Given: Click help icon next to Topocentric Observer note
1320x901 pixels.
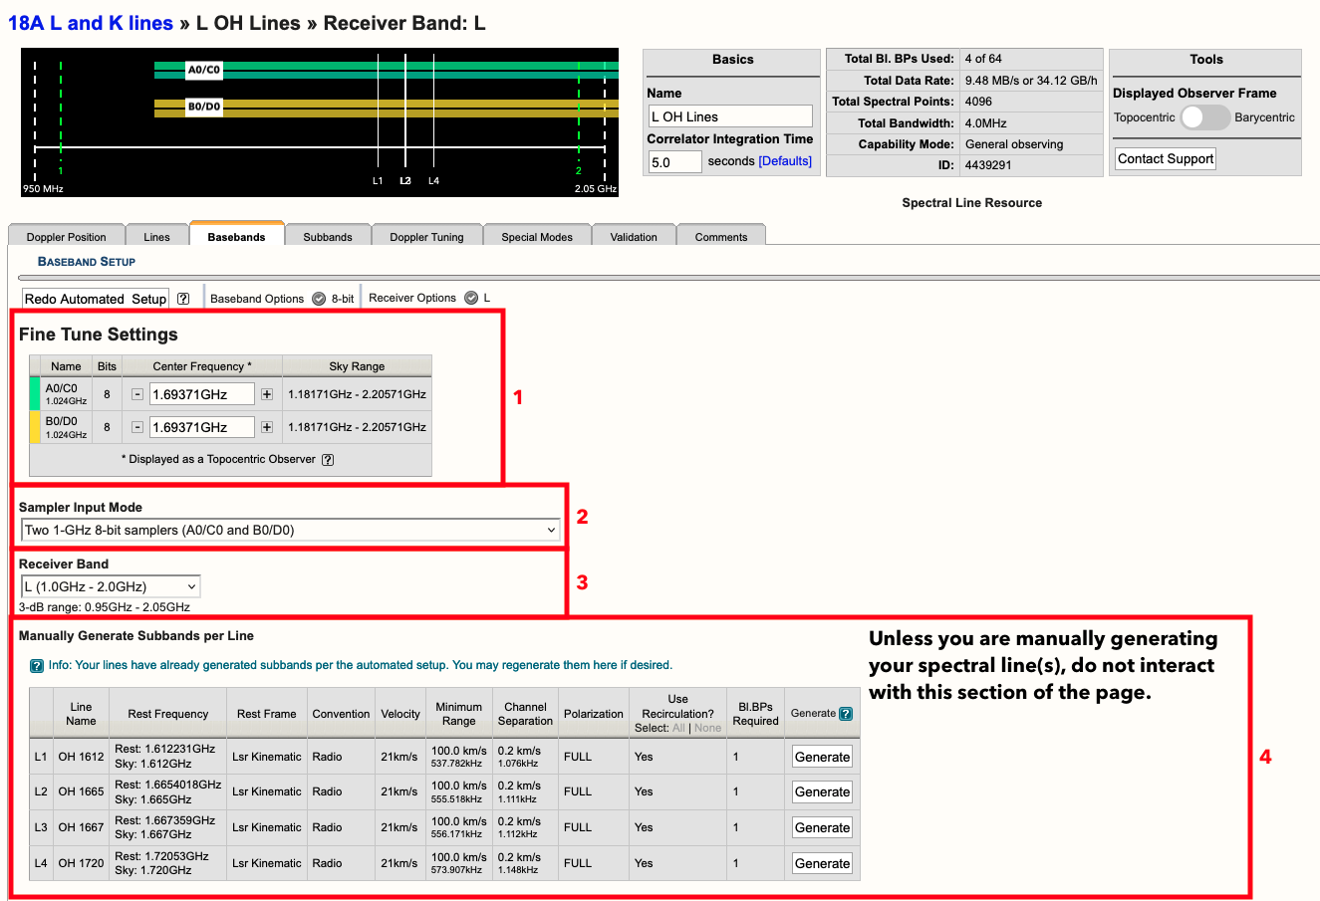Looking at the screenshot, I should point(328,460).
